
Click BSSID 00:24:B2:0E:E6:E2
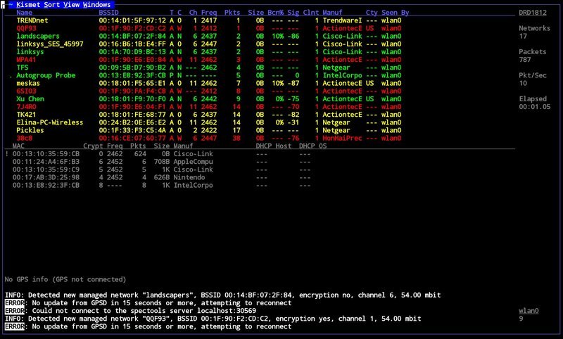132,123
